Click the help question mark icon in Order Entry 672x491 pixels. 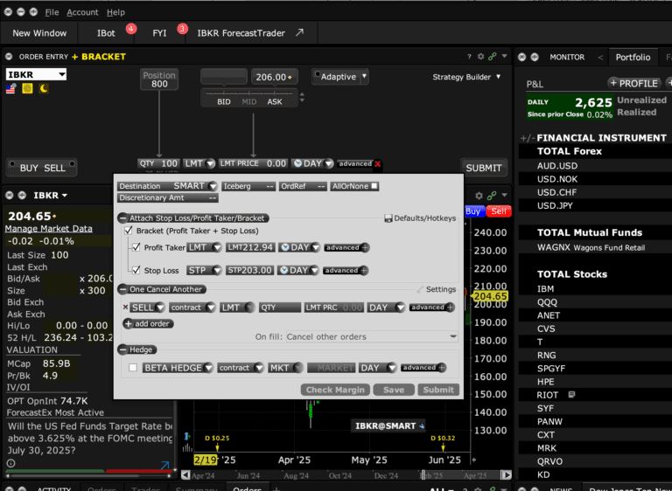coord(470,57)
